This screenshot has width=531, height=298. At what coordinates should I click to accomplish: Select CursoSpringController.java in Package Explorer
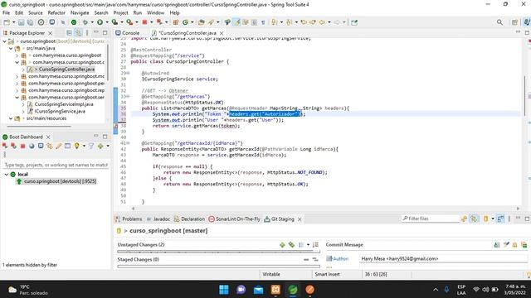coord(66,70)
